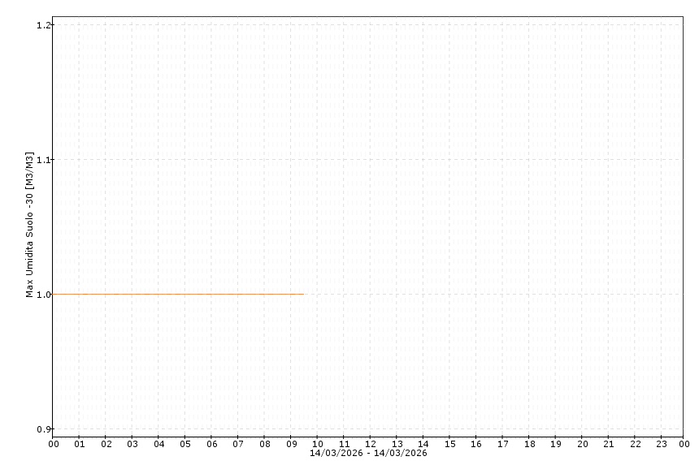This screenshot has width=699, height=465.
Task: Click the 1.2 value on the y-axis
Action: (44, 25)
